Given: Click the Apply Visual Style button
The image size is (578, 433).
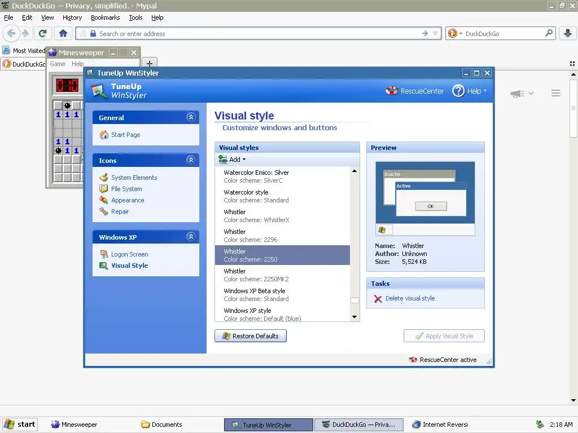Looking at the screenshot, I should [x=444, y=336].
